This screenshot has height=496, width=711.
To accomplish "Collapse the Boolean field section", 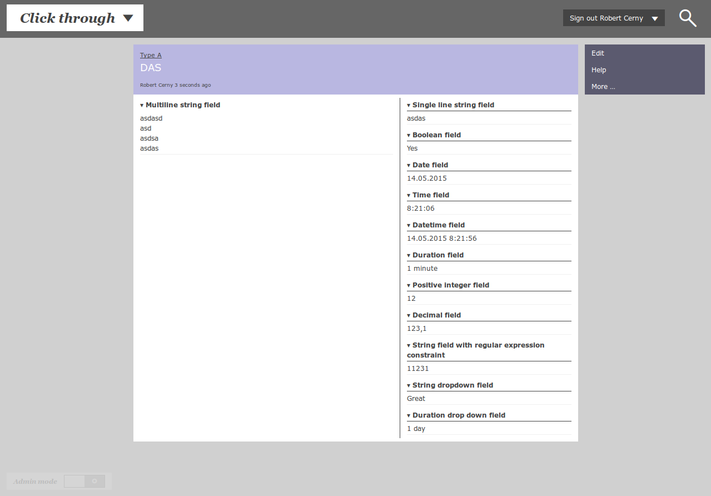I will click(x=409, y=135).
